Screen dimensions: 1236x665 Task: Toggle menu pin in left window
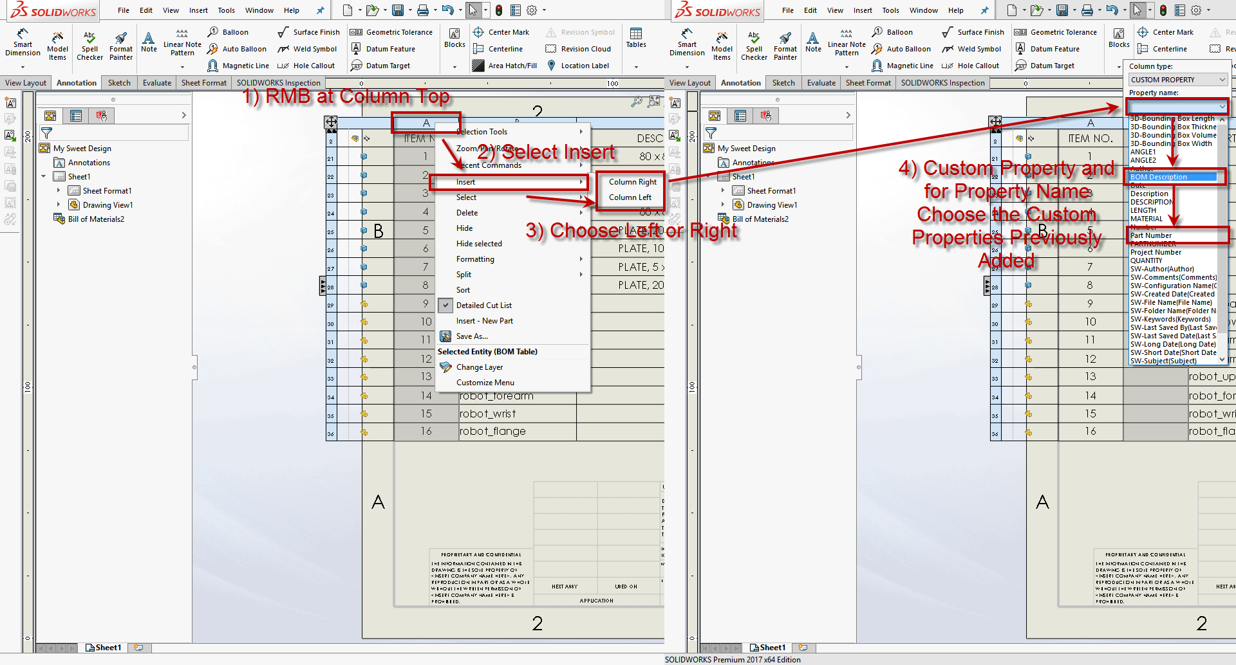pyautogui.click(x=320, y=10)
